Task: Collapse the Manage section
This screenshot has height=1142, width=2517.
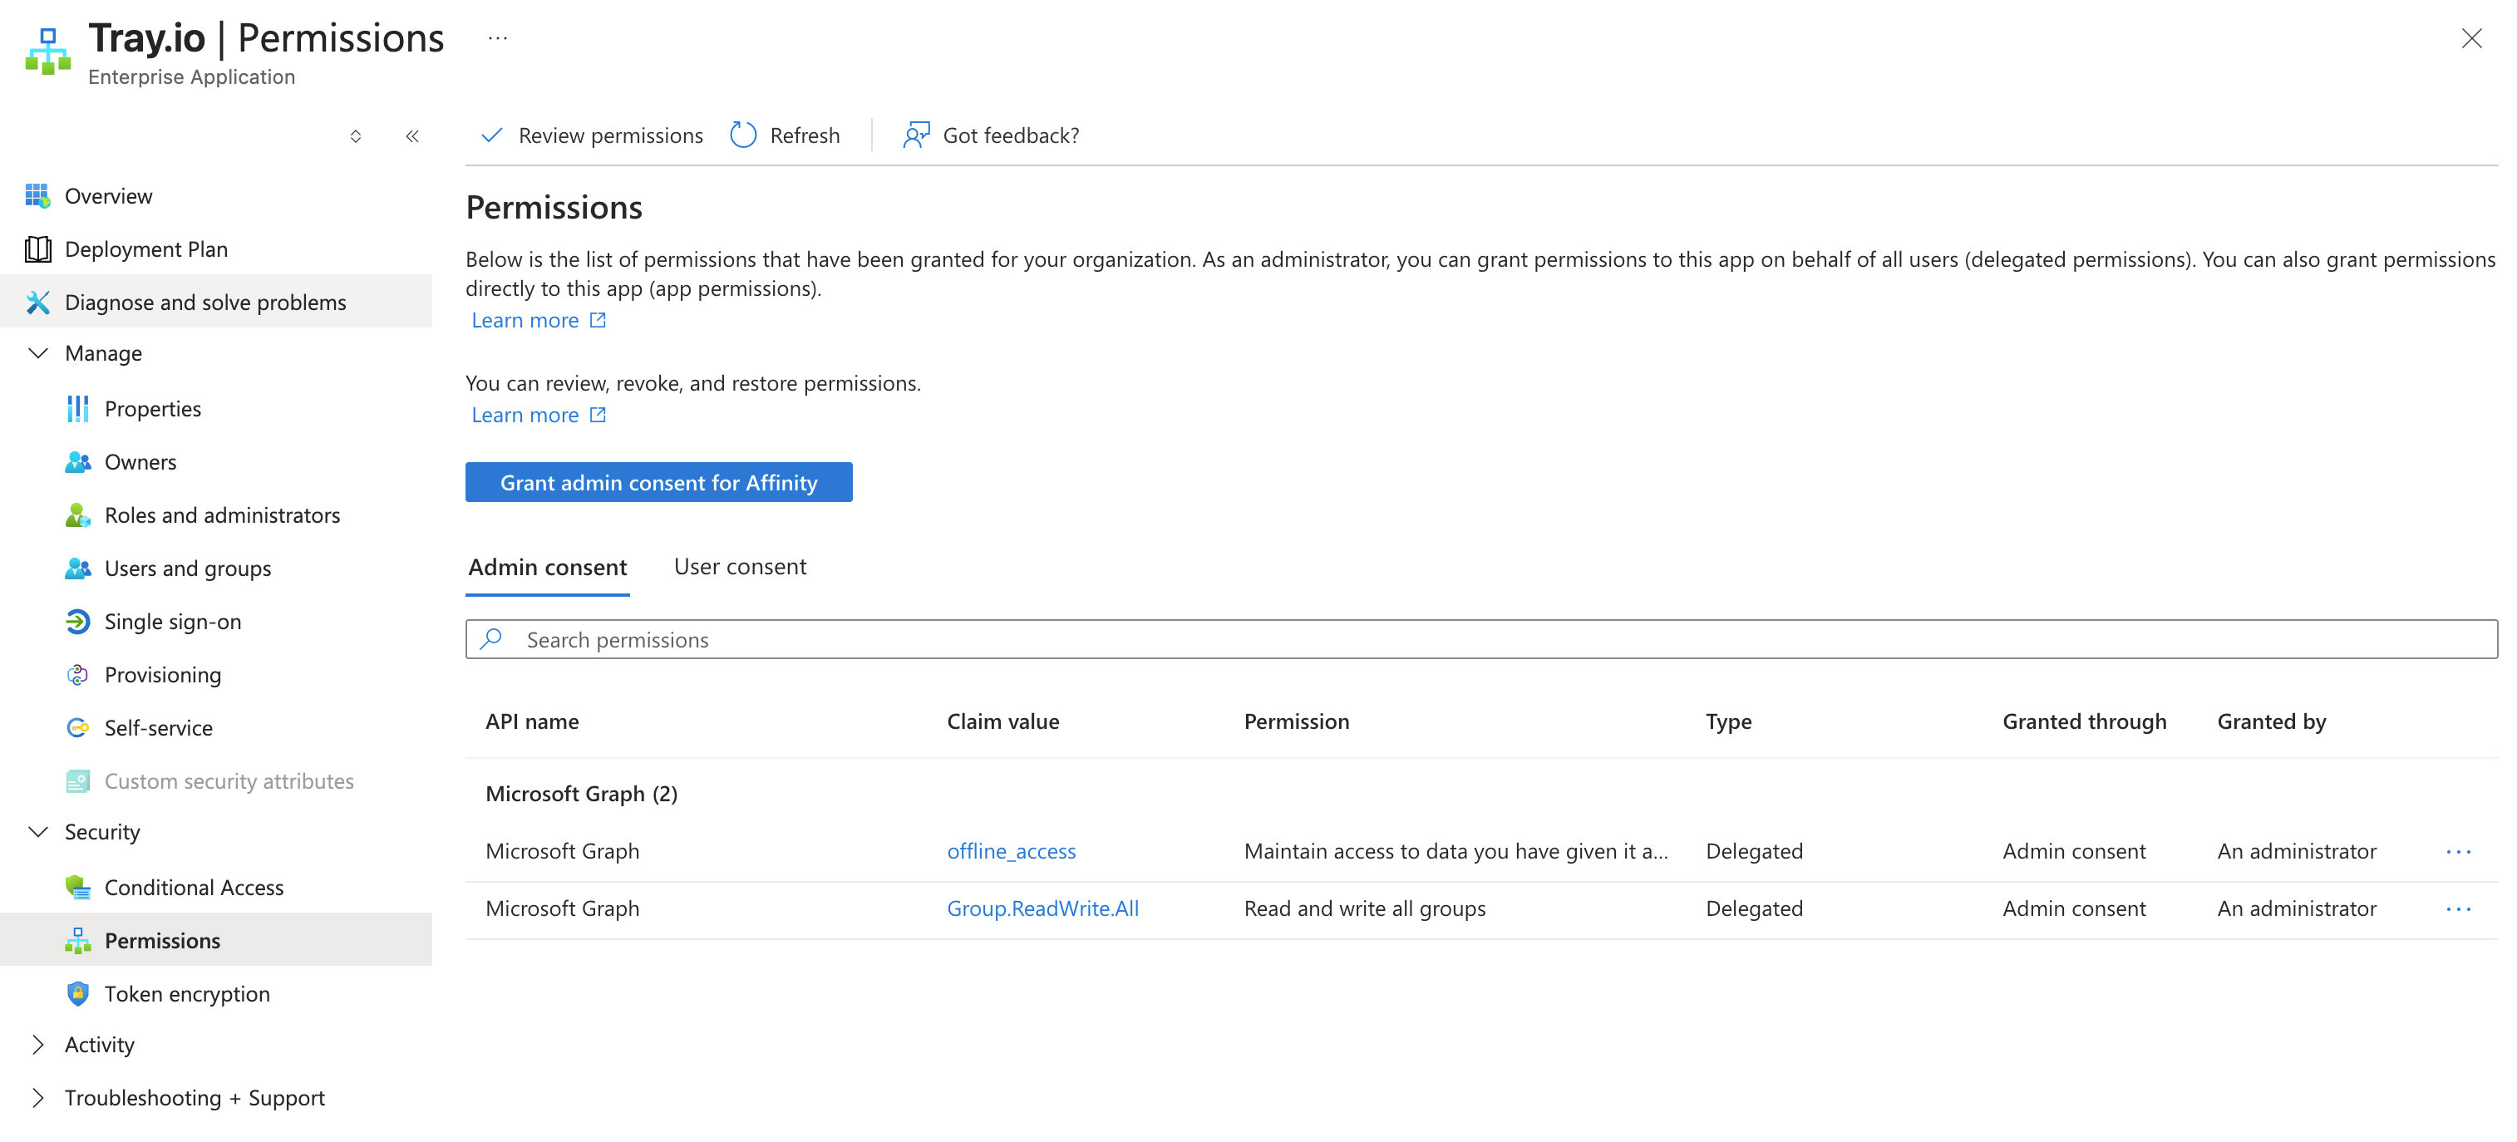Action: click(x=38, y=352)
